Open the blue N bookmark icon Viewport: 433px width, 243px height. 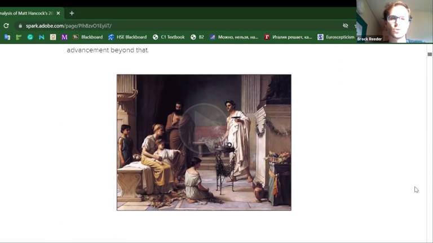point(41,37)
